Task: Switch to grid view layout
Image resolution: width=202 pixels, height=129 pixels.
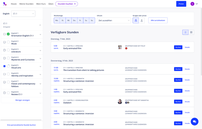Action: [191, 32]
